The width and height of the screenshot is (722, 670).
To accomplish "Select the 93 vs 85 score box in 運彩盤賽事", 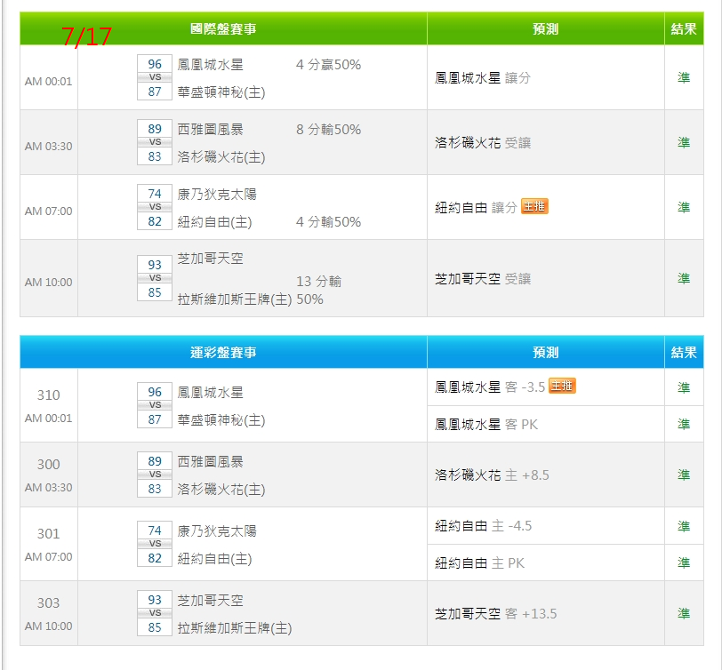I will tap(155, 613).
